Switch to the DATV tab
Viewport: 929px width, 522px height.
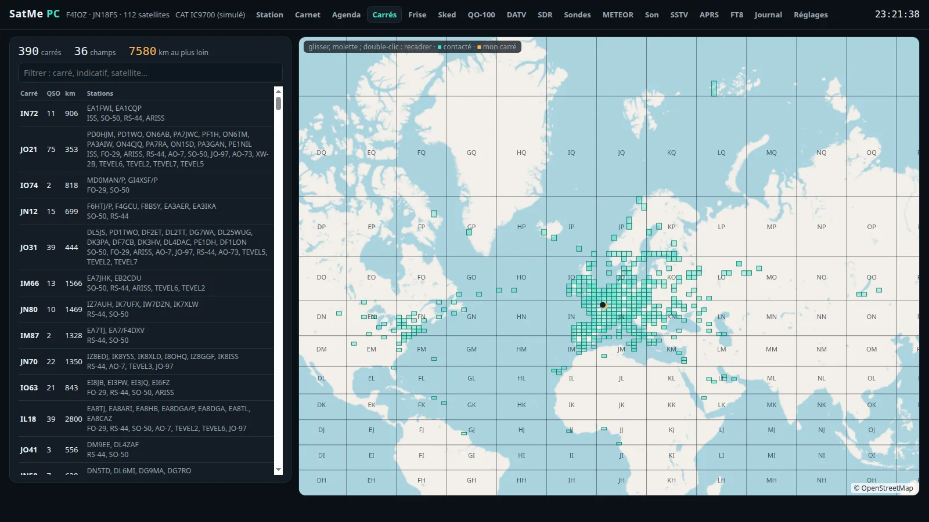click(516, 14)
